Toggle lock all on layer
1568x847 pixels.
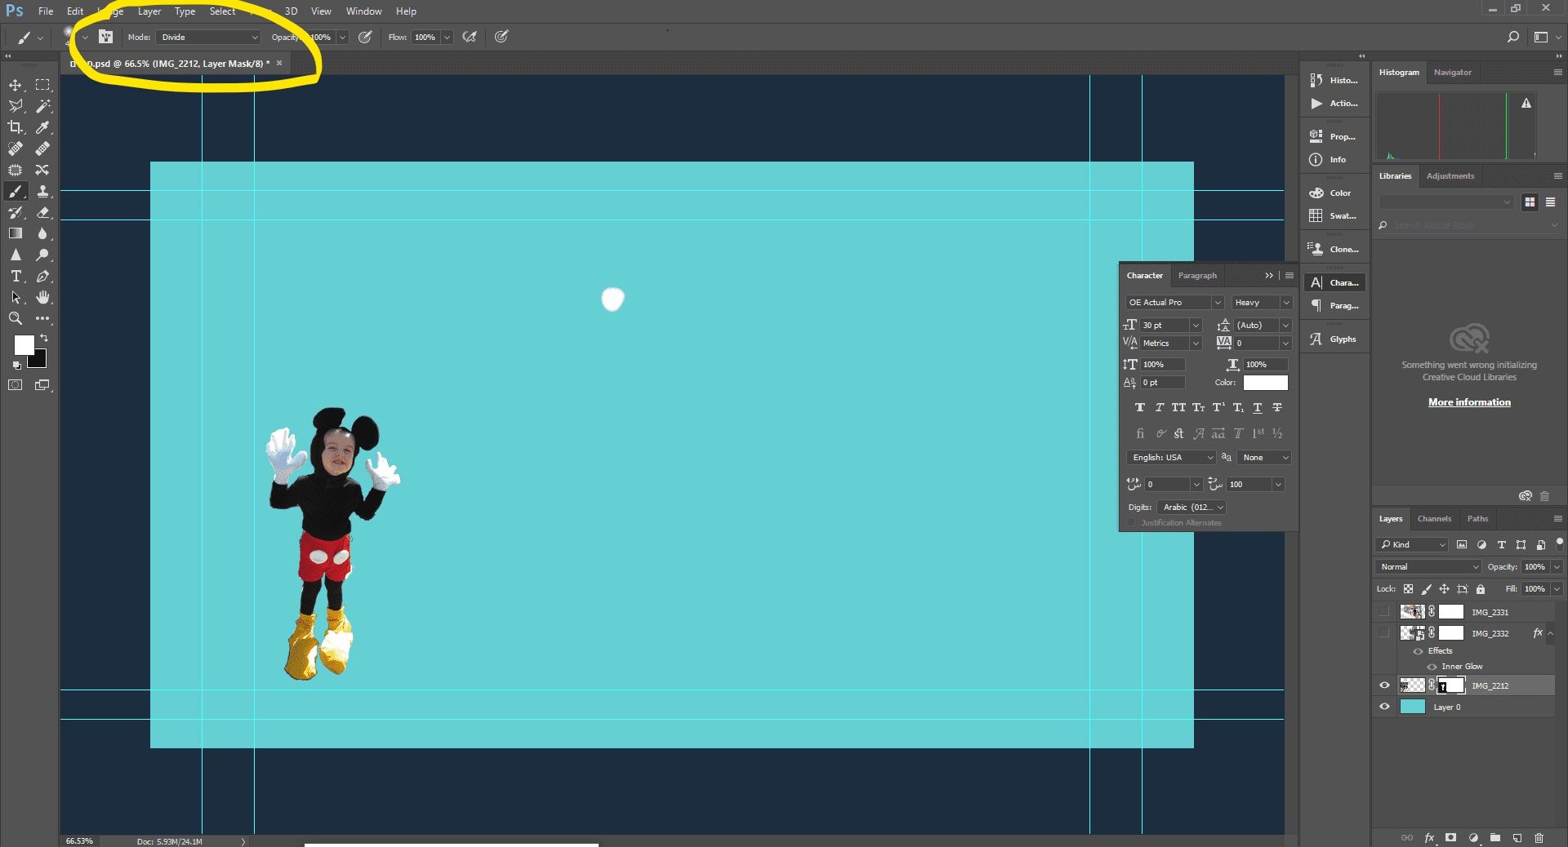[x=1481, y=589]
